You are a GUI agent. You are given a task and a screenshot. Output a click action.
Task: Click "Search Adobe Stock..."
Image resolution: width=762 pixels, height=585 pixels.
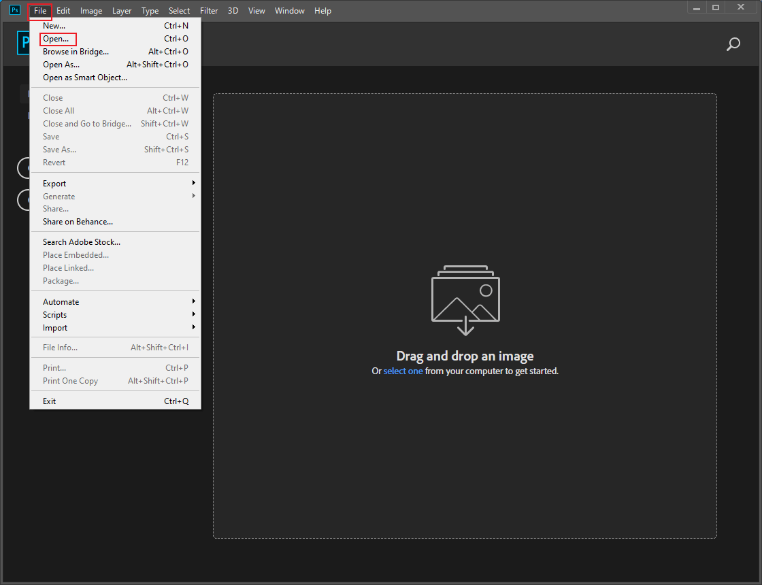(x=81, y=241)
